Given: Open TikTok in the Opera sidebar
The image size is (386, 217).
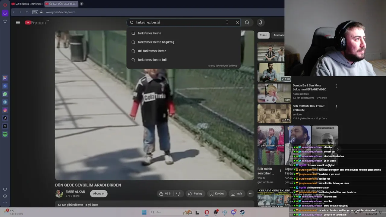Looking at the screenshot, I should click(x=5, y=118).
